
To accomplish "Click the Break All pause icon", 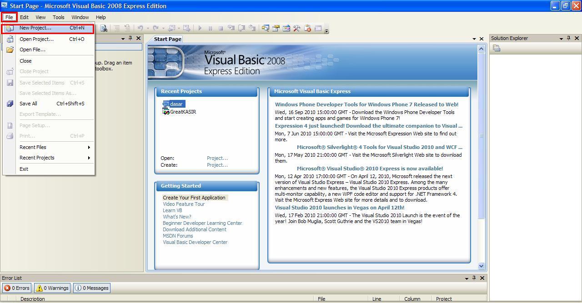I will click(210, 28).
